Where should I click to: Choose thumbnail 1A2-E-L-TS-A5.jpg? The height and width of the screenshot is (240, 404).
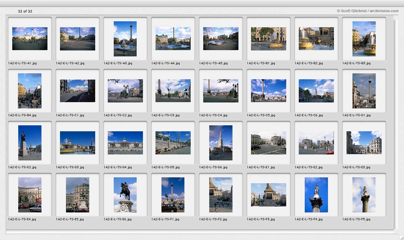tap(221, 39)
